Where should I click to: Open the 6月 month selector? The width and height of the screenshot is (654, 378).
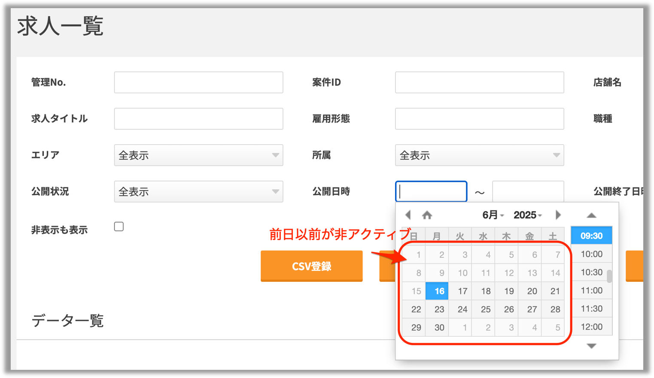coord(493,215)
